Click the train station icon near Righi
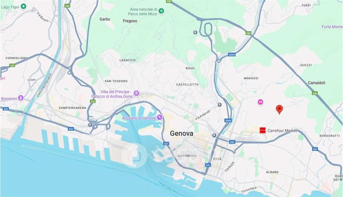The image size is (343, 197). pos(195,32)
